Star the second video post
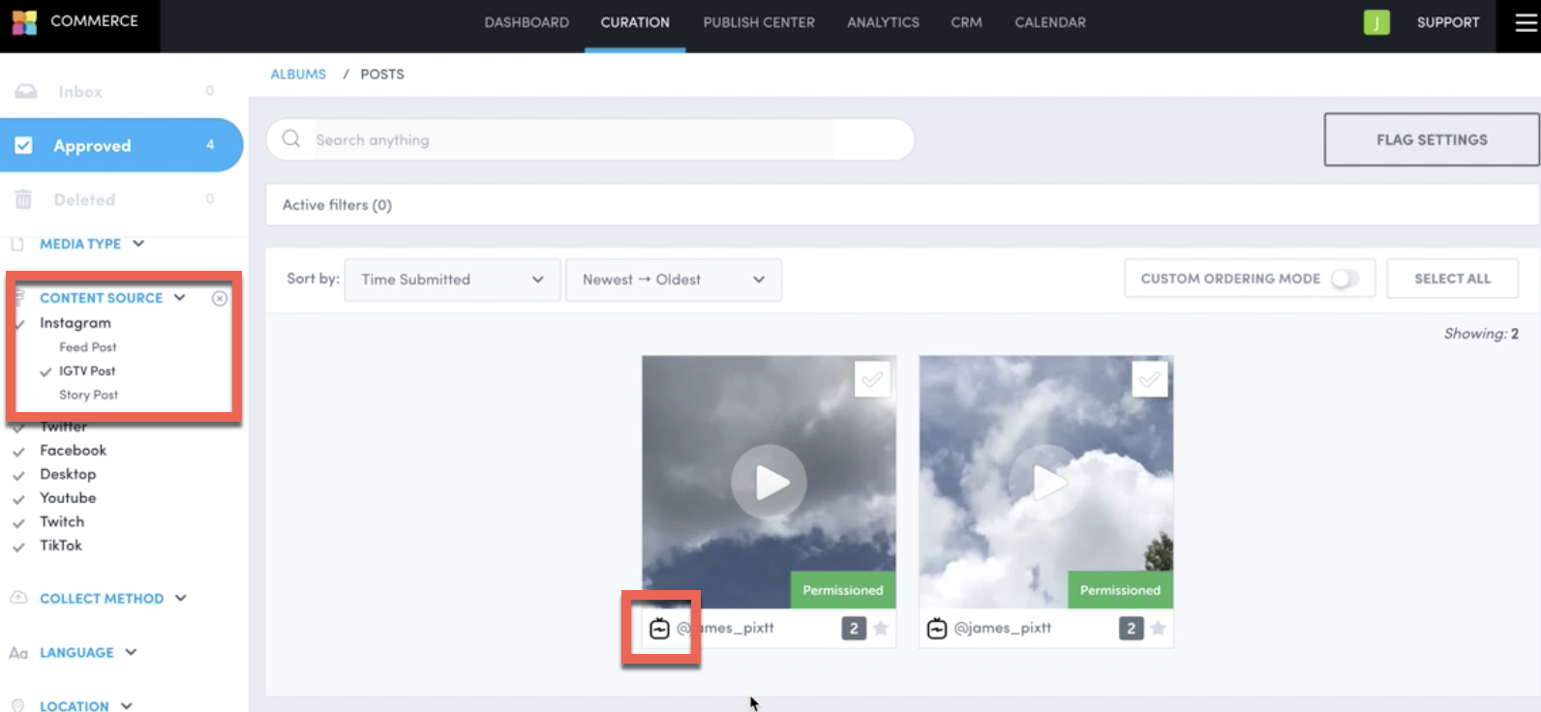 point(1158,629)
